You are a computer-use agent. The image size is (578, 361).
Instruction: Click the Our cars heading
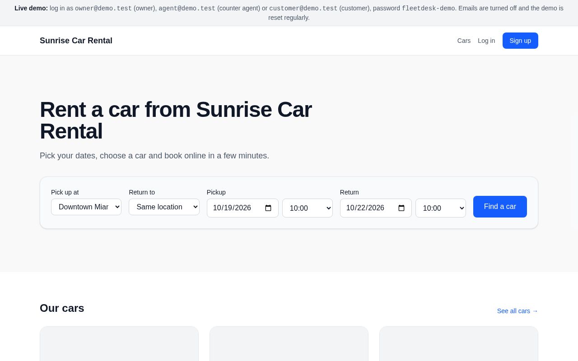coord(62,308)
